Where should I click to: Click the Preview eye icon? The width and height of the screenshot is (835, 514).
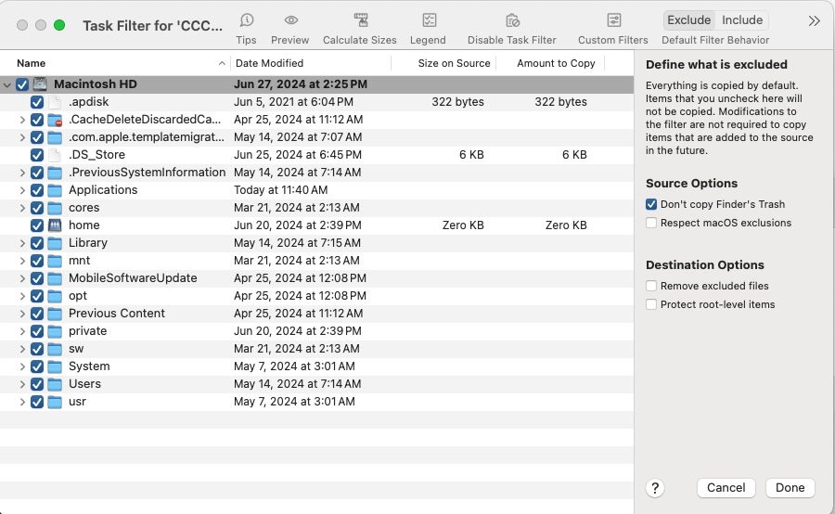coord(290,20)
